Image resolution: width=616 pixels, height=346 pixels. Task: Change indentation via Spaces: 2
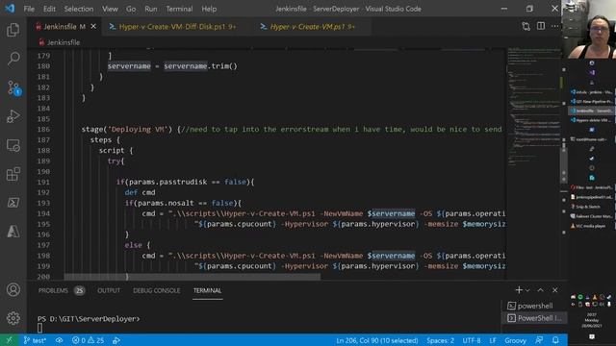[440, 340]
